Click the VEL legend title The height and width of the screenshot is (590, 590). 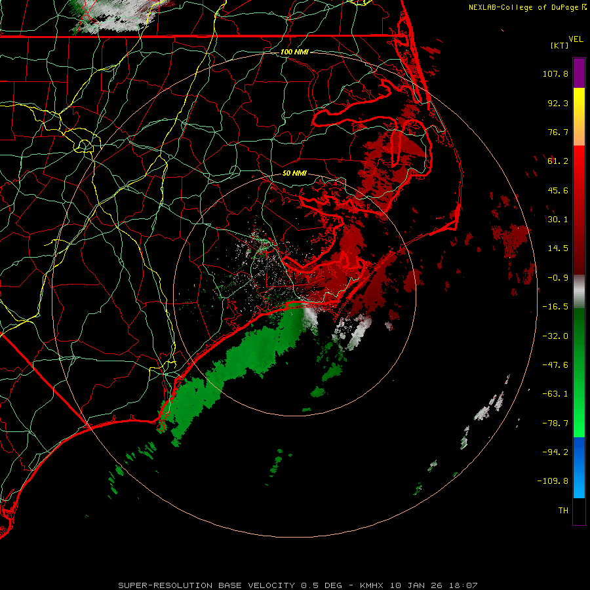(x=576, y=39)
